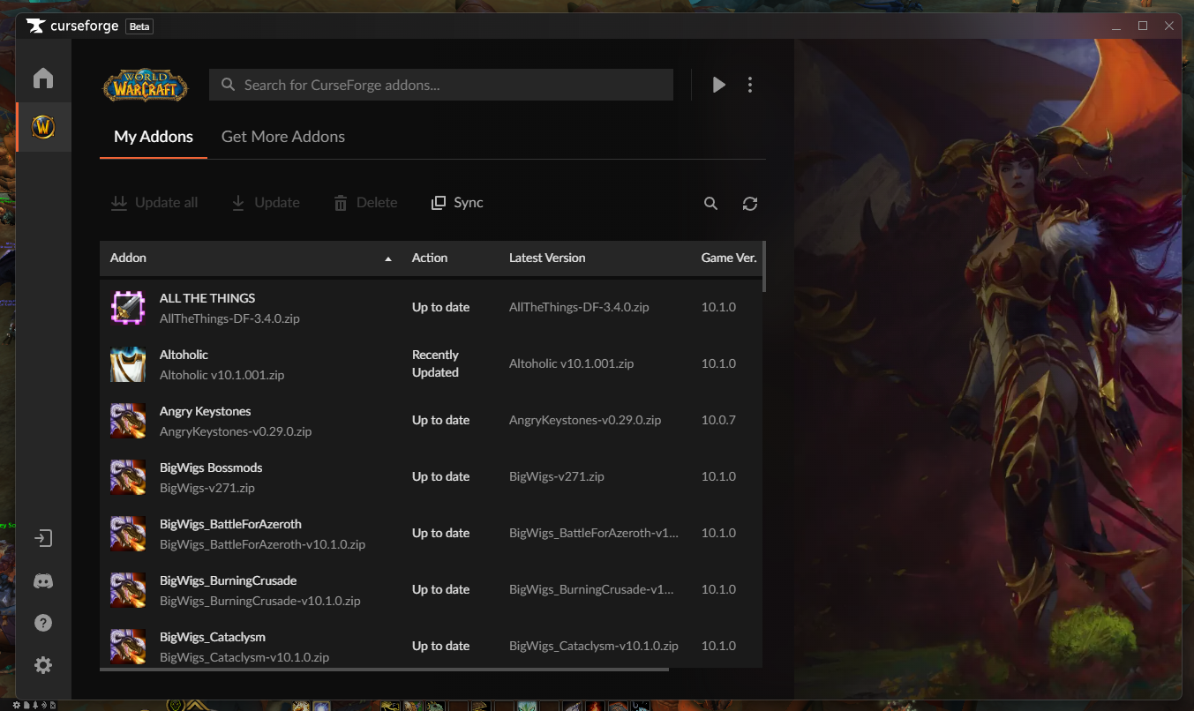1194x711 pixels.
Task: Click the Update all button
Action: (x=154, y=203)
